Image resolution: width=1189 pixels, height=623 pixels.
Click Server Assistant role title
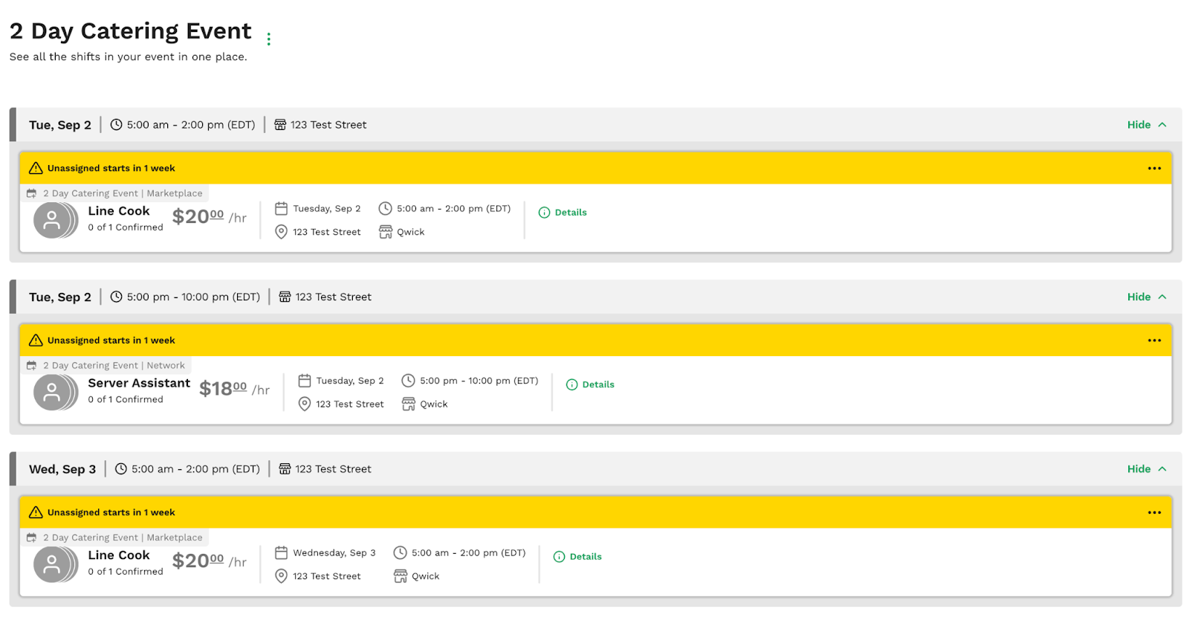click(139, 383)
